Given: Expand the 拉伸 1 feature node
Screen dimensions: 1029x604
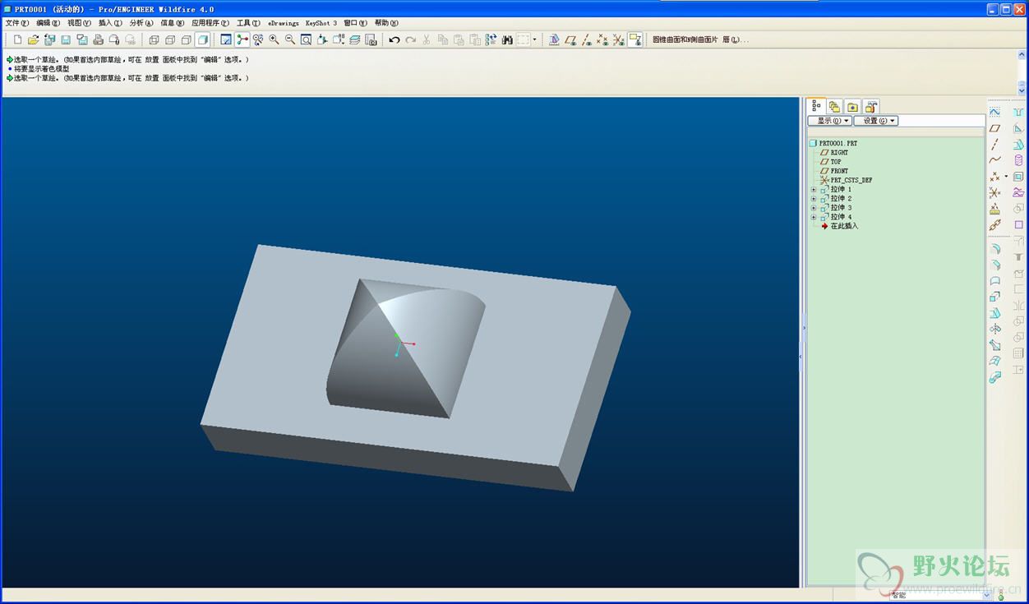Looking at the screenshot, I should (814, 189).
